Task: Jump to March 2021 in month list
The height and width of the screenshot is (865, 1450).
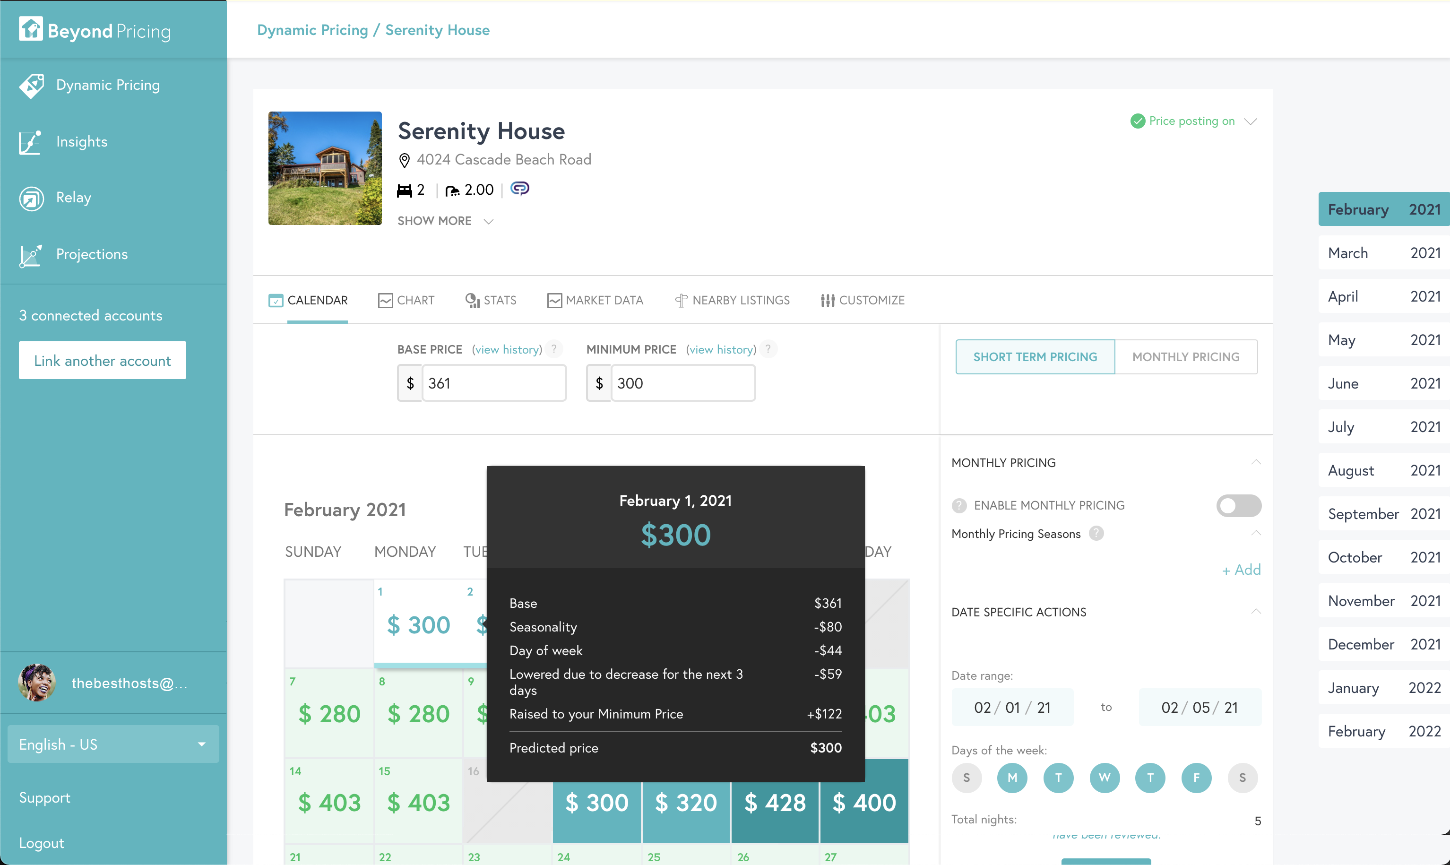Action: [1383, 253]
